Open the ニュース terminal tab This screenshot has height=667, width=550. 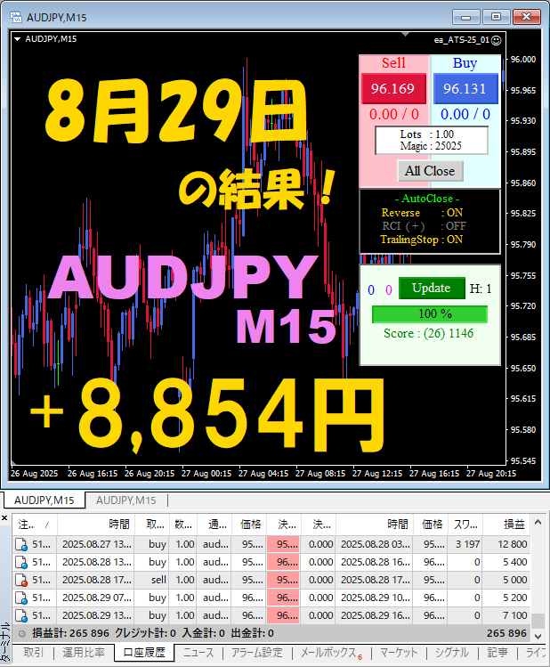tap(199, 653)
